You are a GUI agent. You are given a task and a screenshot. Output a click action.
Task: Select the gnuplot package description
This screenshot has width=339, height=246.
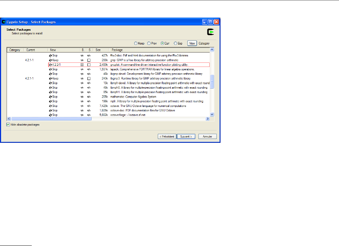pos(149,65)
